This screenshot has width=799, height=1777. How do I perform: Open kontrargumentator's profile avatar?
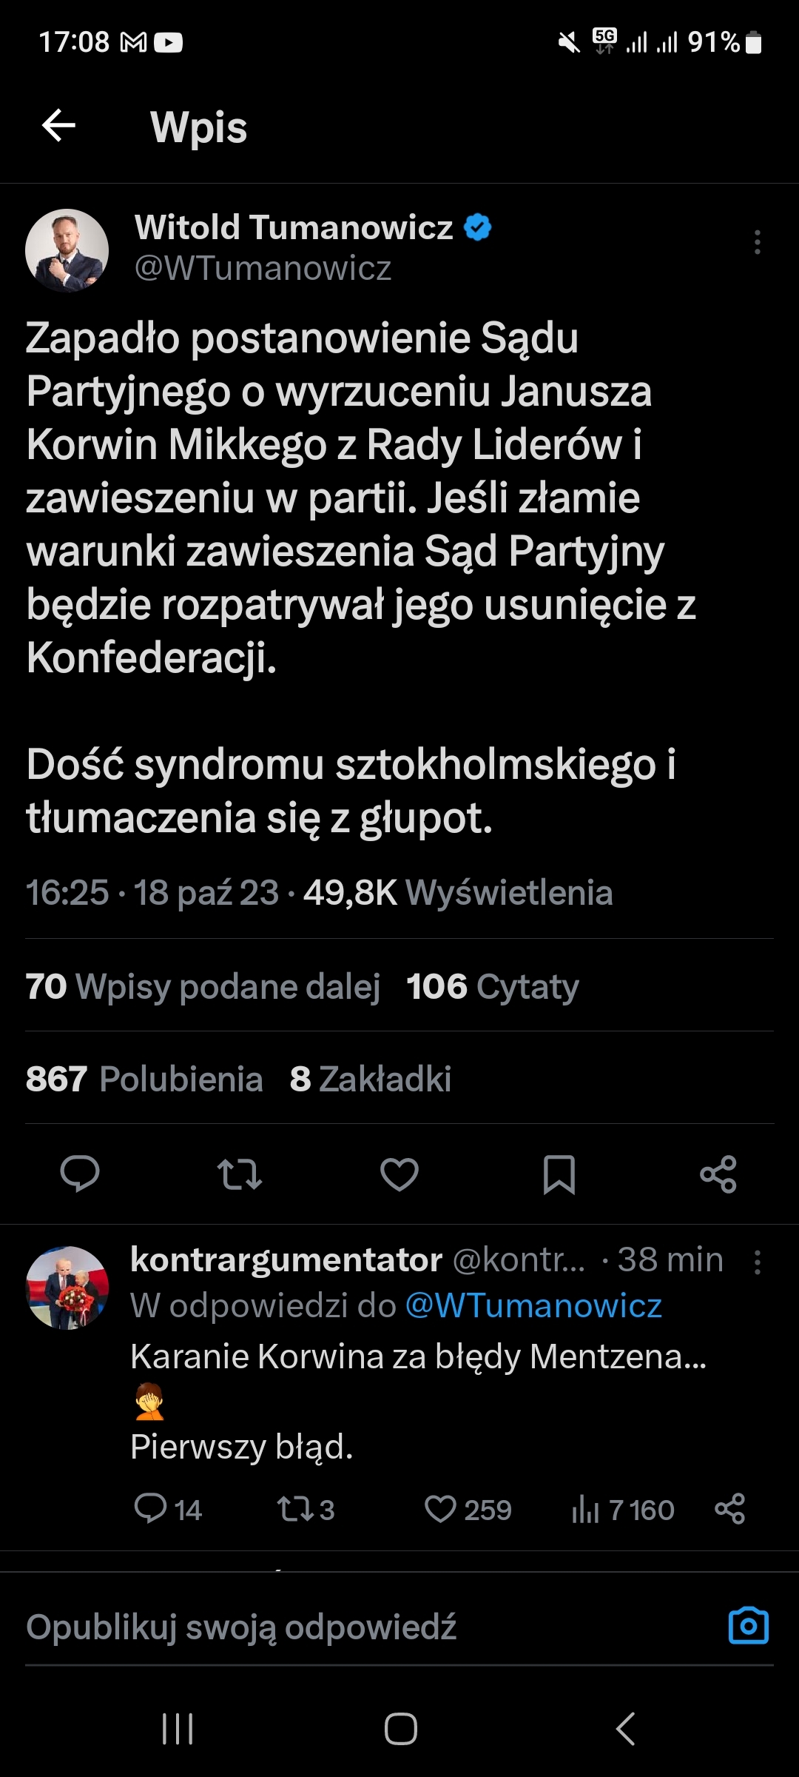(x=67, y=1288)
